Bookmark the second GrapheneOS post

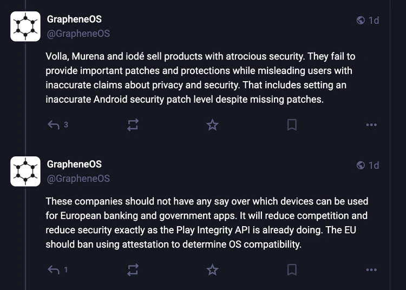292,269
